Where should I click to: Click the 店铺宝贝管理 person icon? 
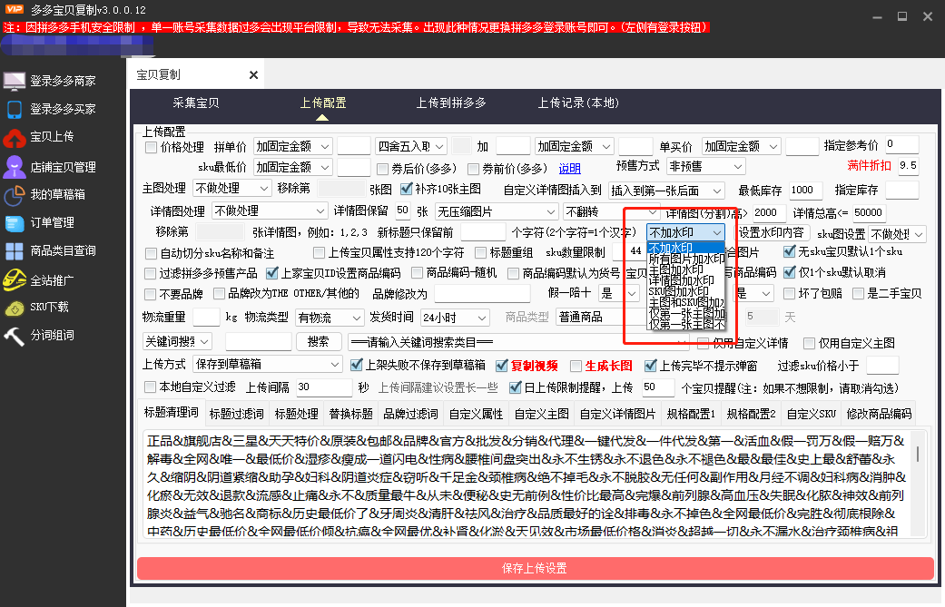coord(15,167)
